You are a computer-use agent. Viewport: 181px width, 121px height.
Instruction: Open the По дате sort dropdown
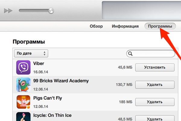point(31,54)
